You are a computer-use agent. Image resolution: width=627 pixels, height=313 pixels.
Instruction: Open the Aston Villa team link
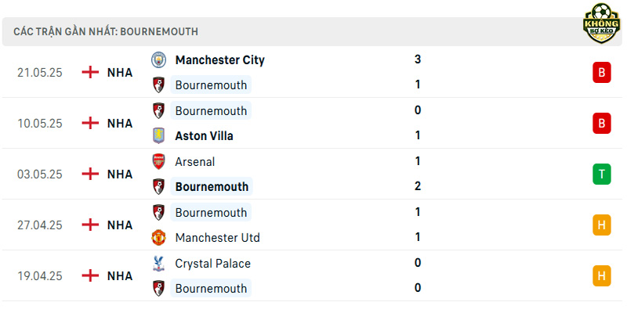pos(204,135)
